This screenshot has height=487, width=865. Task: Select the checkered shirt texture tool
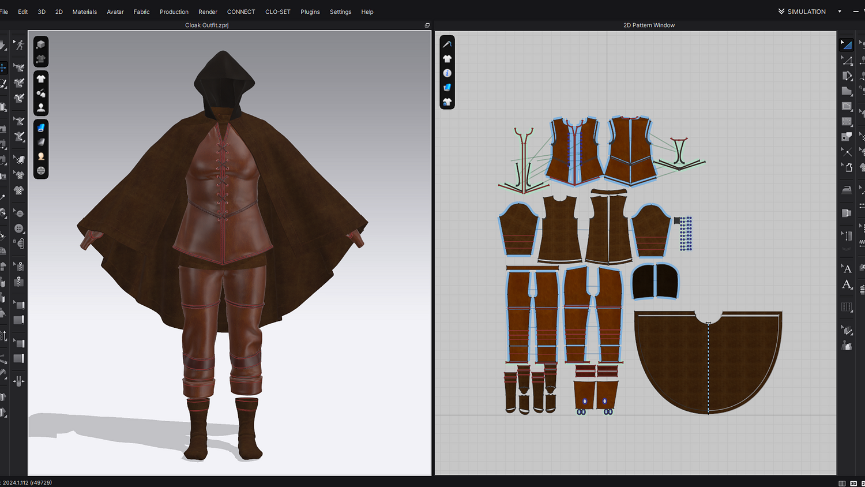coord(19,190)
